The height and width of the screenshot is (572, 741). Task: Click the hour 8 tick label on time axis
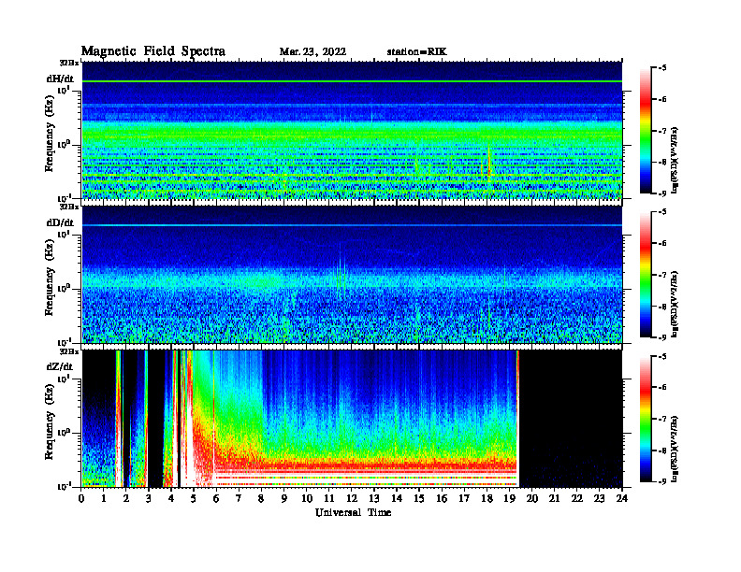click(x=261, y=498)
